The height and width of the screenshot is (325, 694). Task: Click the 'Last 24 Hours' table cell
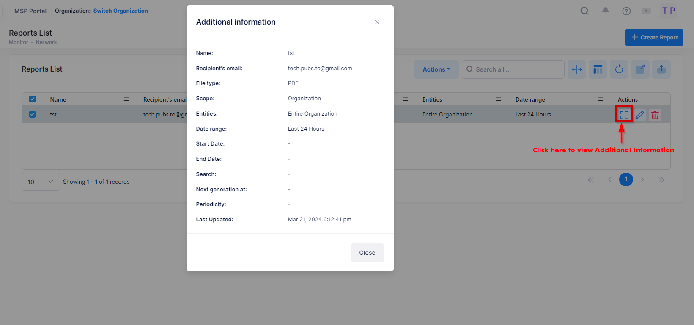(x=533, y=114)
